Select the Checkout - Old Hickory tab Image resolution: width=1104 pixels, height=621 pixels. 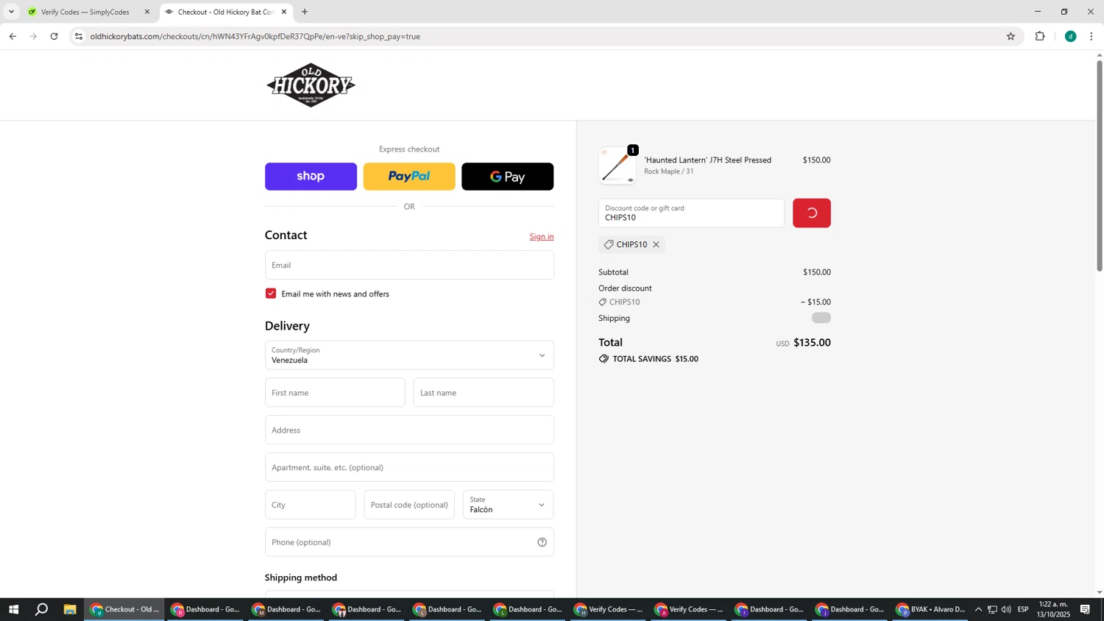click(225, 12)
